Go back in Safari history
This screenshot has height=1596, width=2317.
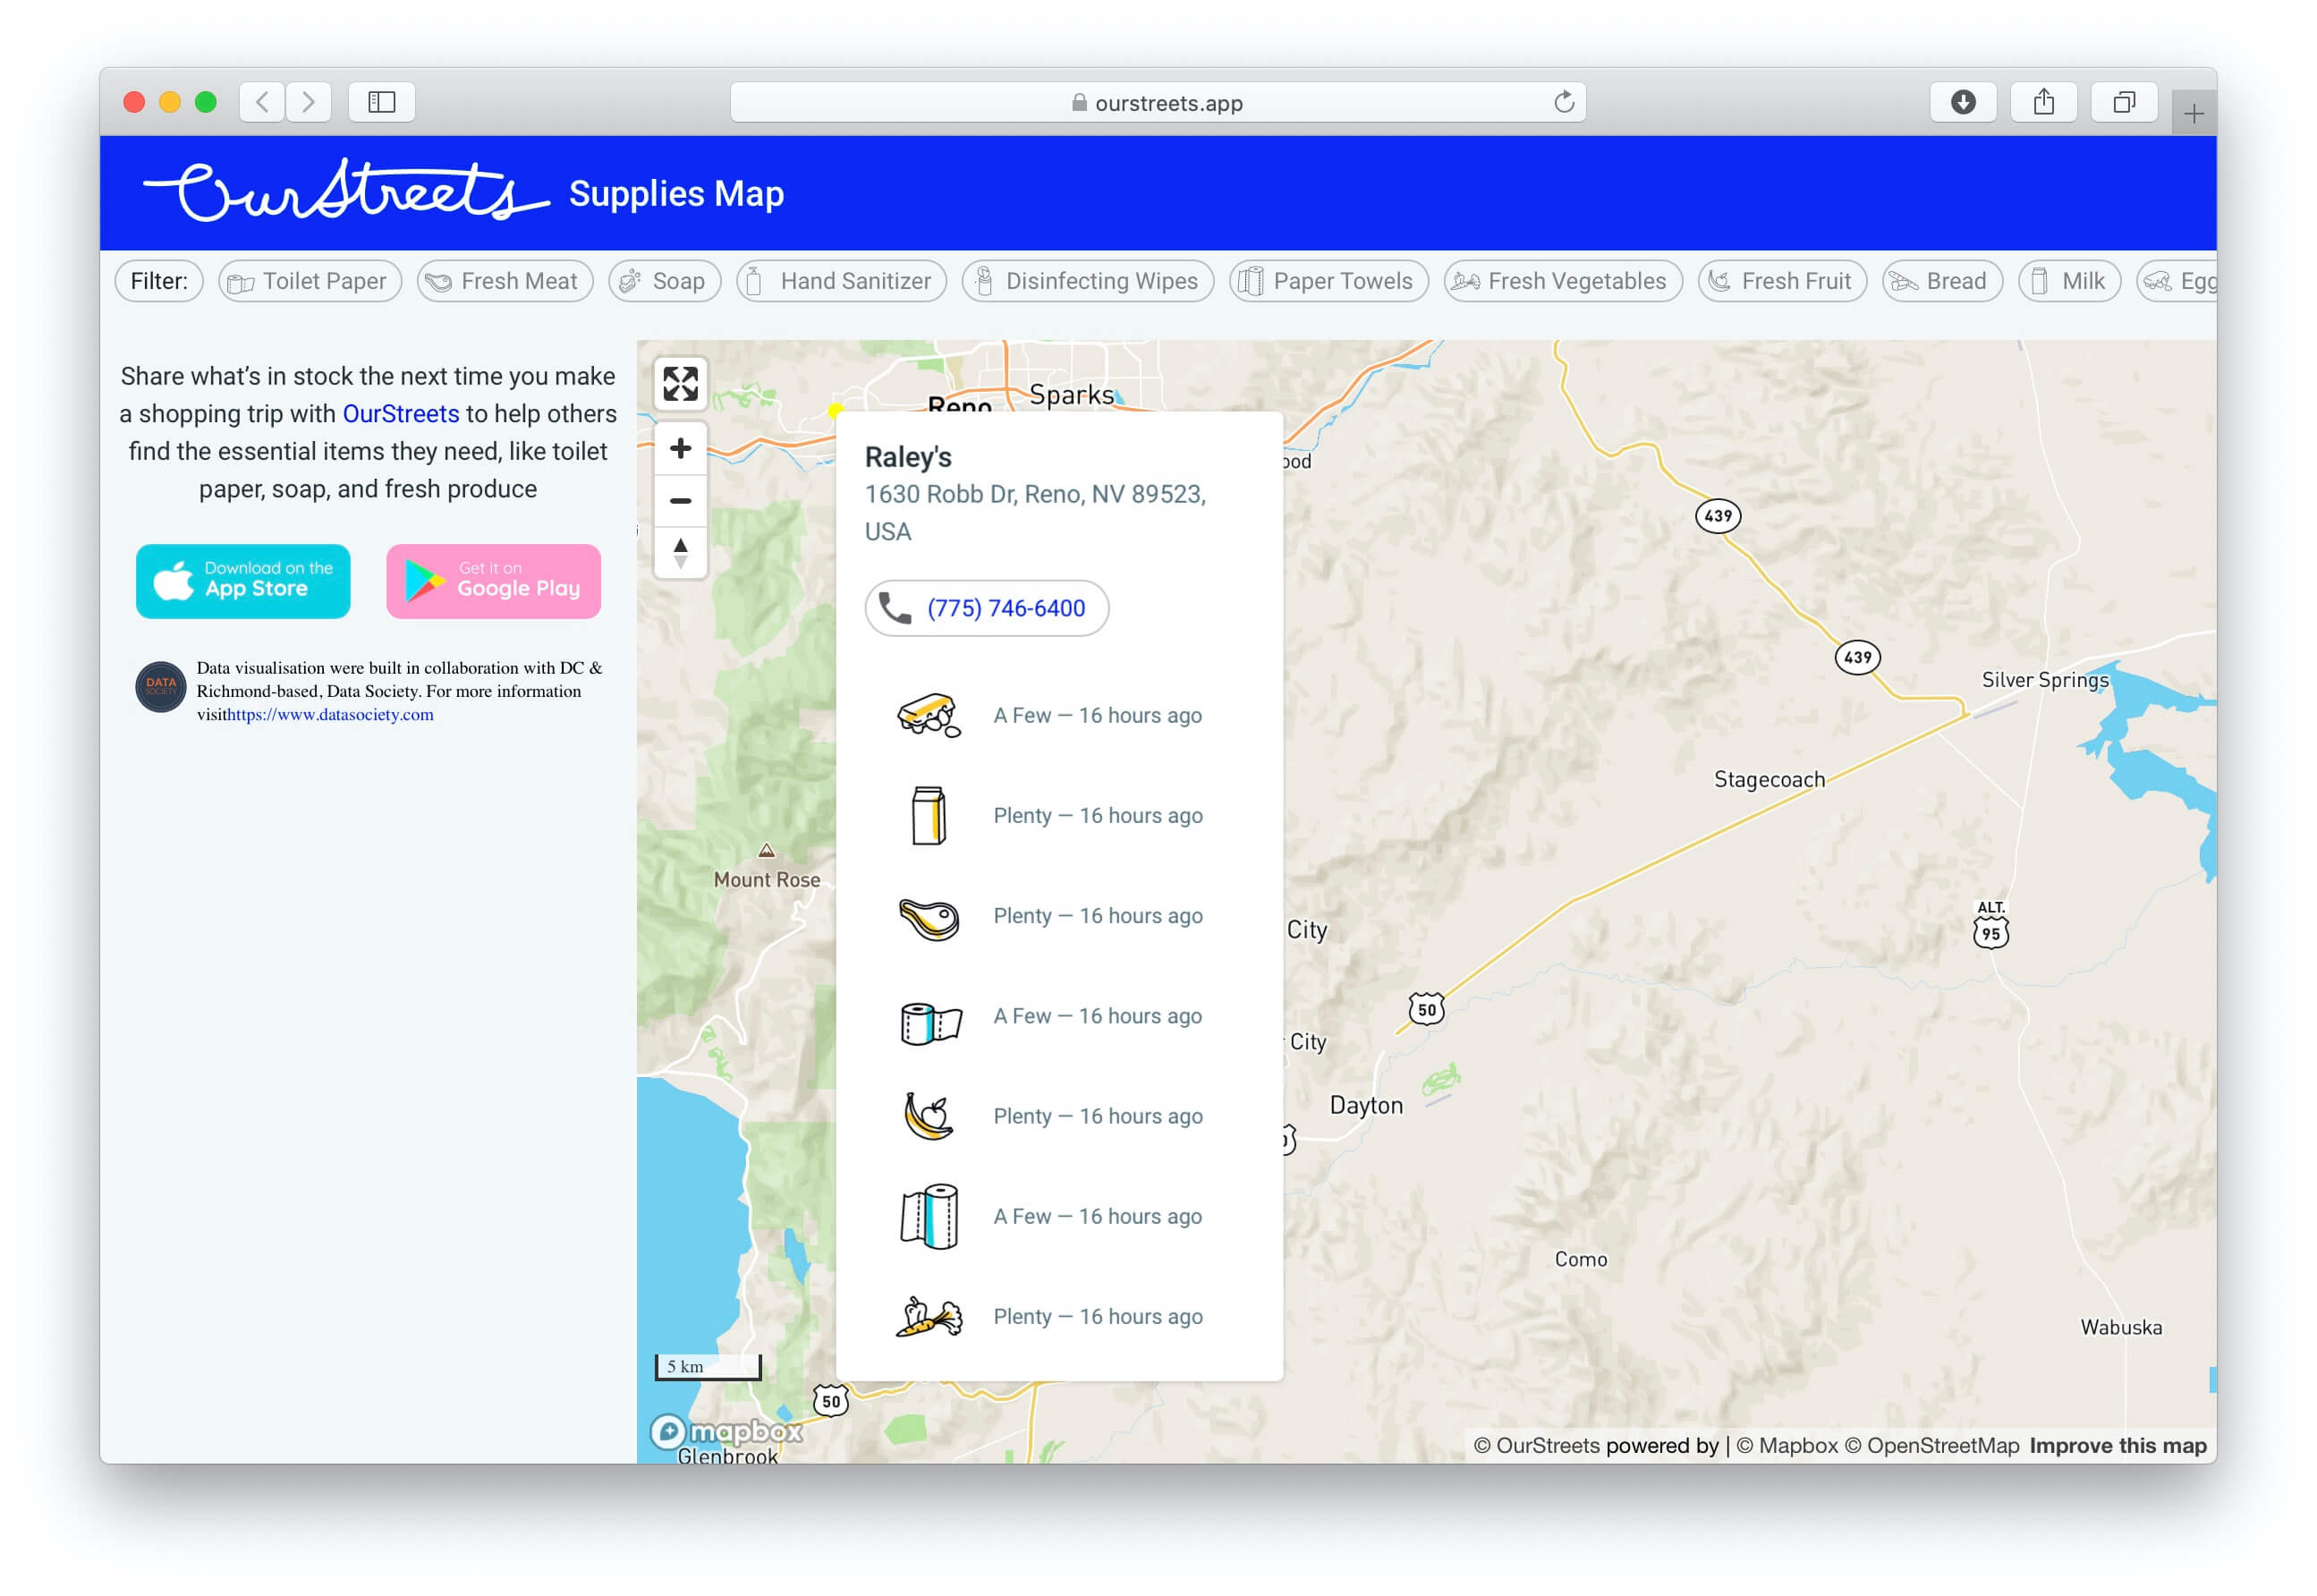click(262, 102)
